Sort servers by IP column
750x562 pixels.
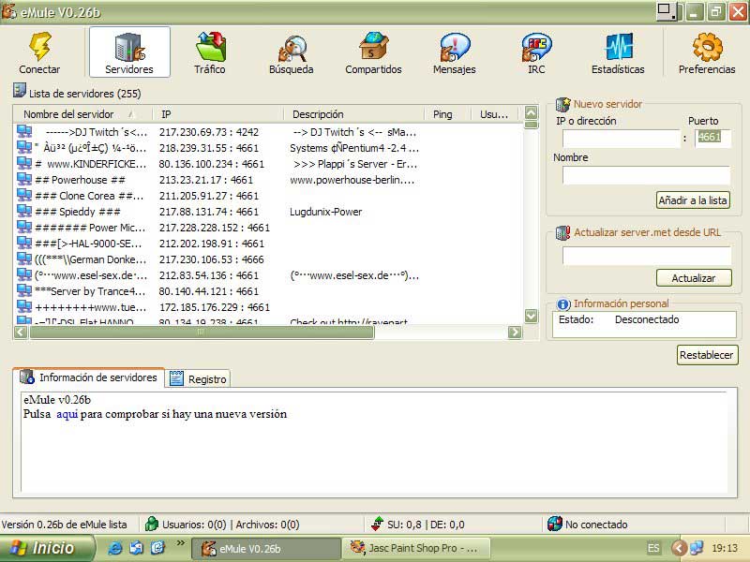218,114
